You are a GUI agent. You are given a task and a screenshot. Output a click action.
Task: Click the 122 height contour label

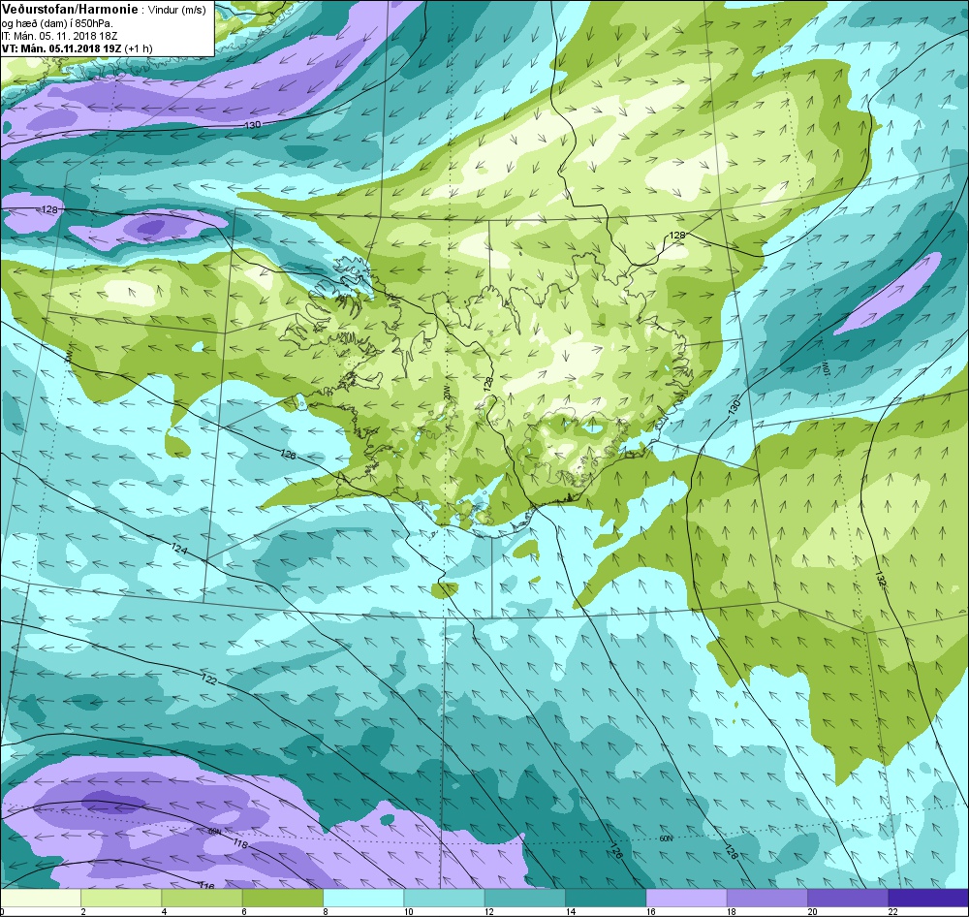[209, 679]
